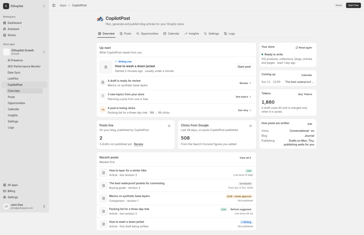The image size is (364, 235).
Task: Open LinkPilot in the sidebar
Action: tap(25, 79)
